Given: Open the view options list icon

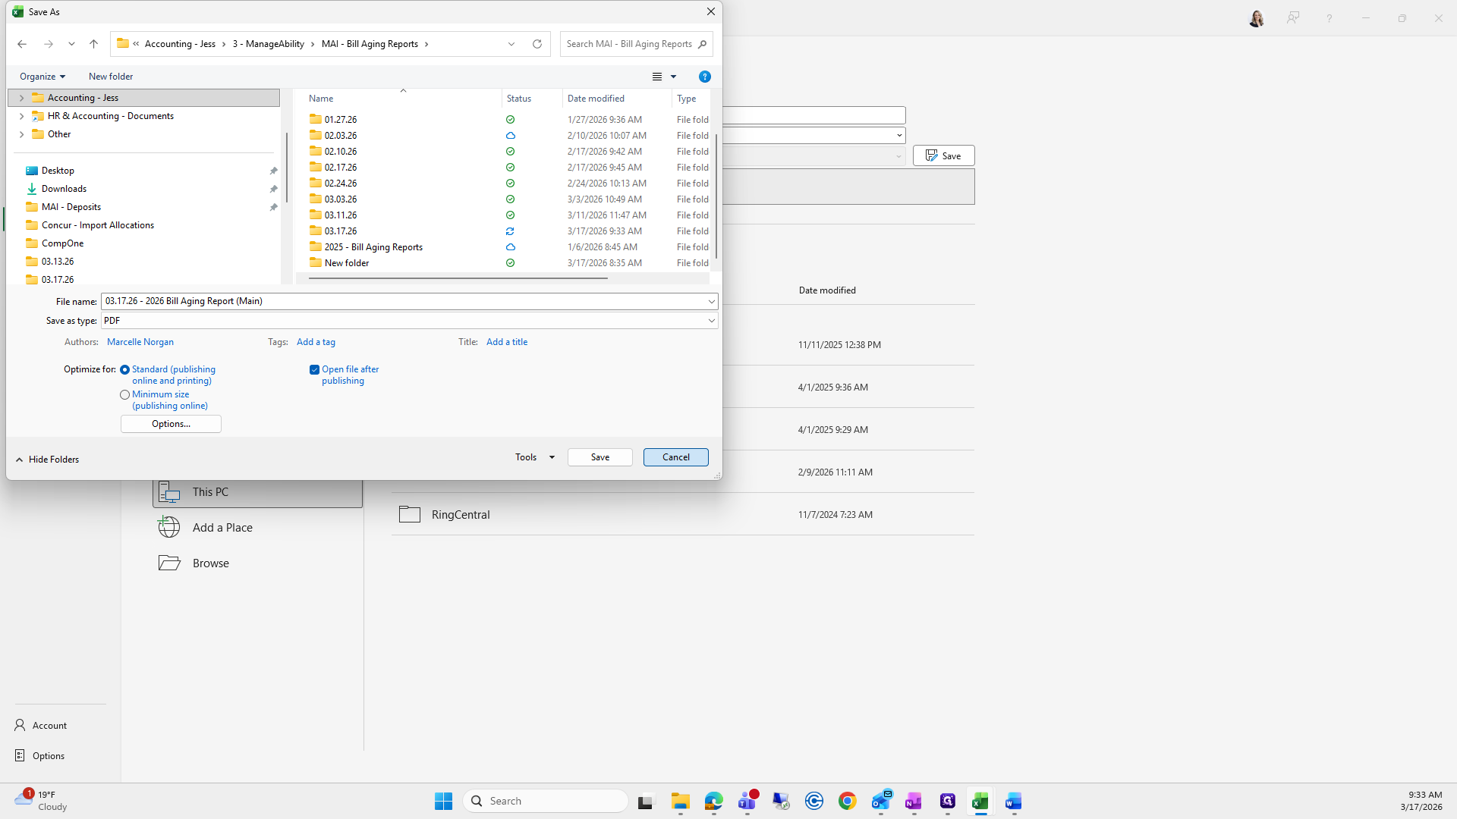Looking at the screenshot, I should coord(657,77).
